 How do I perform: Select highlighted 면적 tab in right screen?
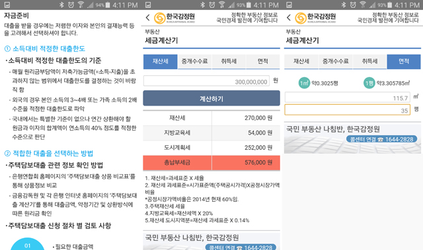404,61
